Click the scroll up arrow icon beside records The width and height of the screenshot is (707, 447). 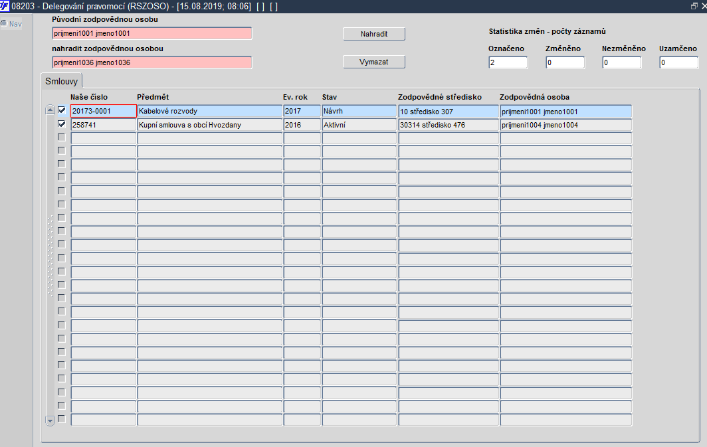[x=50, y=110]
